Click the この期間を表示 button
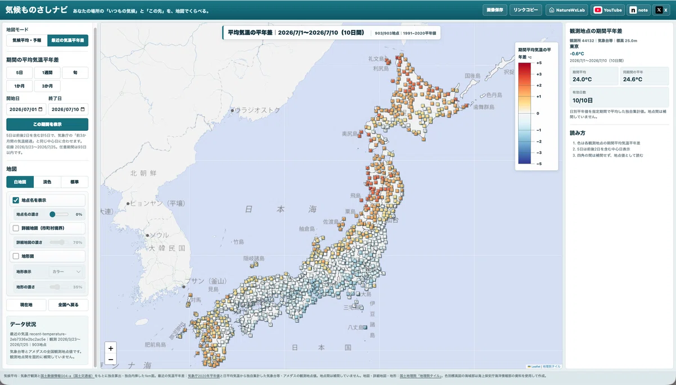Image resolution: width=676 pixels, height=385 pixels. click(x=47, y=125)
